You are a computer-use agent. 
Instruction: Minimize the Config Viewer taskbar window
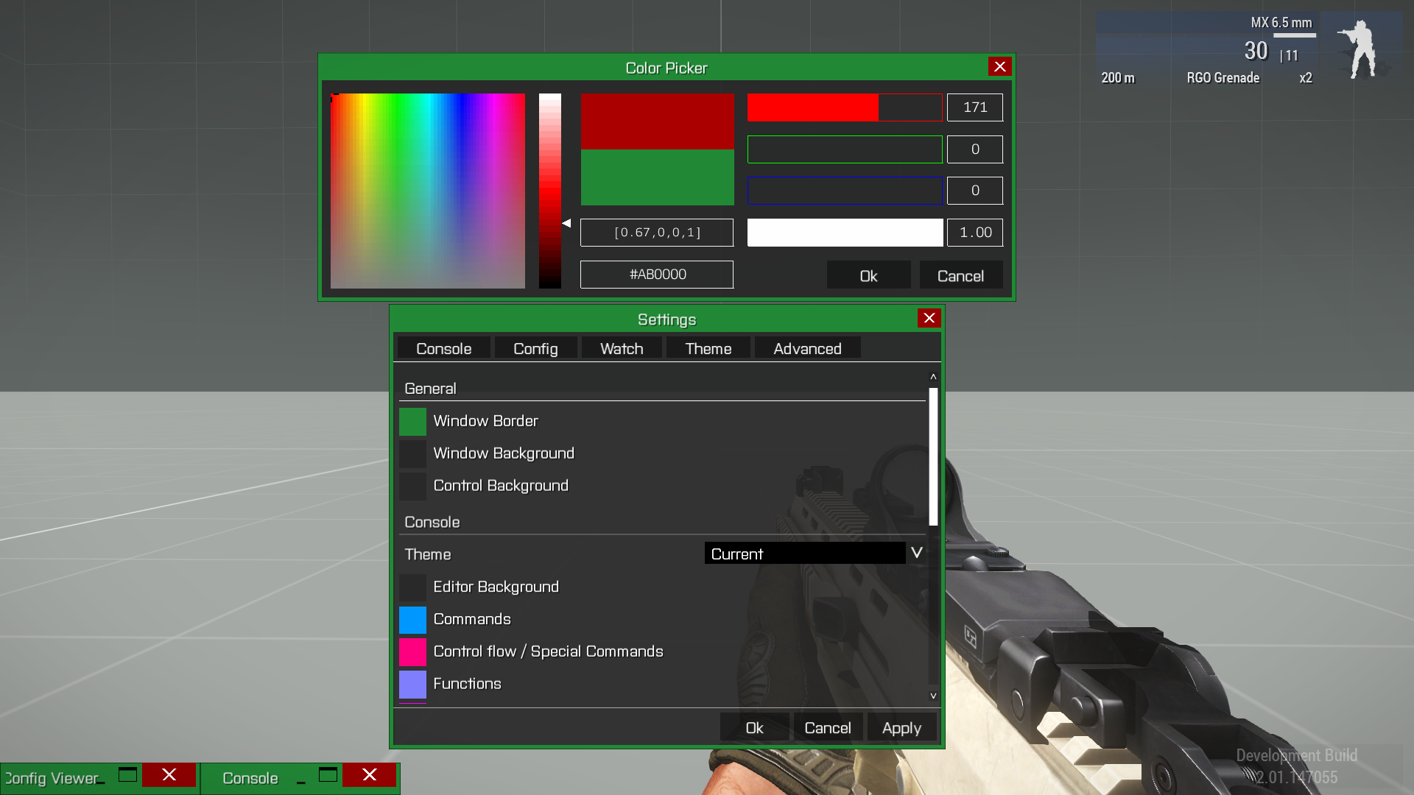point(101,782)
